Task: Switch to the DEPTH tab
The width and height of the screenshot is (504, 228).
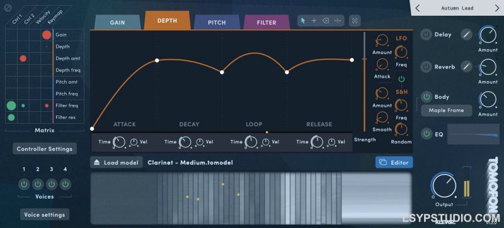Action: (x=167, y=21)
